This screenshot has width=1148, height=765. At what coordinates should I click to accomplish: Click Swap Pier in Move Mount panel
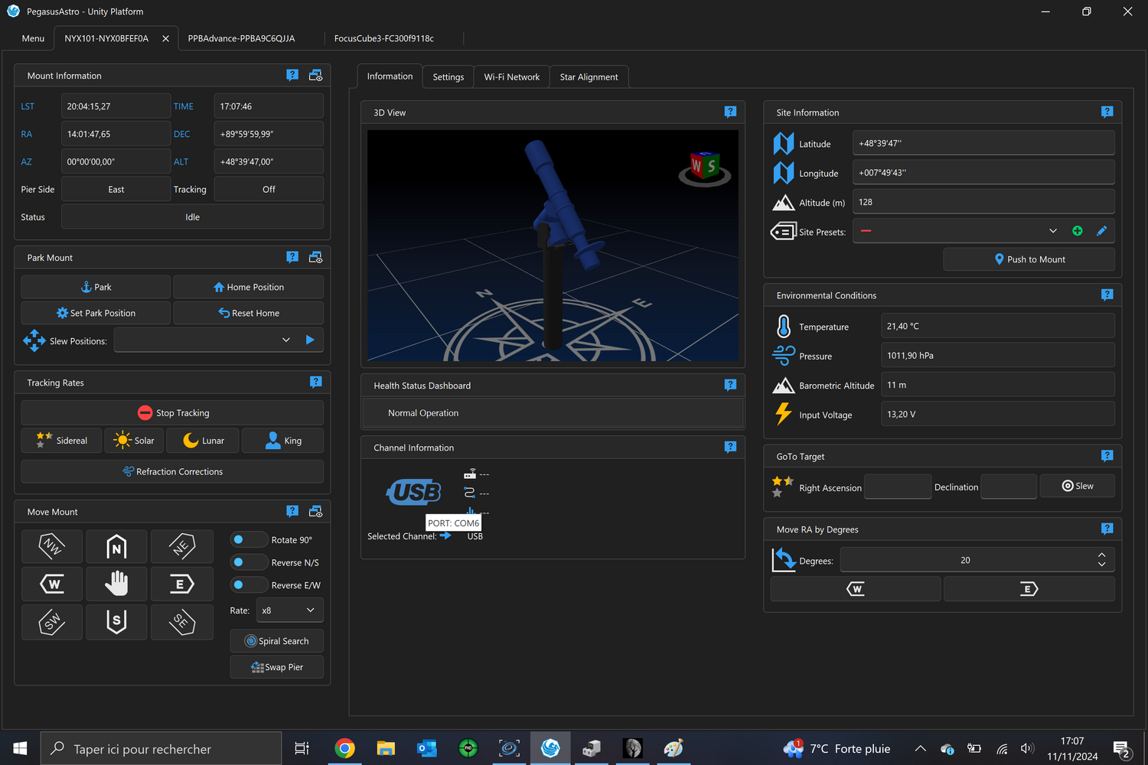point(276,666)
